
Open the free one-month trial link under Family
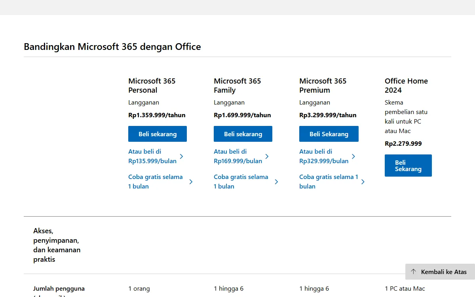pos(246,181)
